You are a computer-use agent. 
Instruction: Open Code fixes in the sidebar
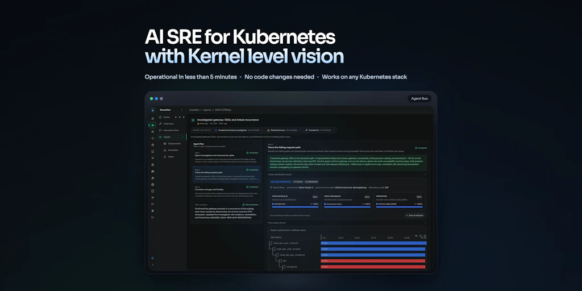(x=171, y=123)
